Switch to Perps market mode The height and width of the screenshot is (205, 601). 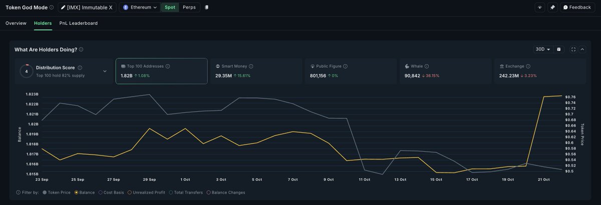pyautogui.click(x=189, y=7)
